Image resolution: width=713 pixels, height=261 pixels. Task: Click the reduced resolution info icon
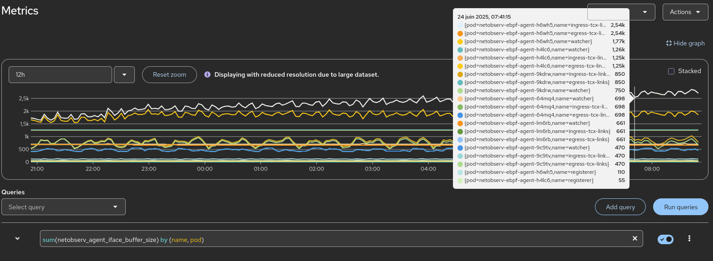(207, 74)
